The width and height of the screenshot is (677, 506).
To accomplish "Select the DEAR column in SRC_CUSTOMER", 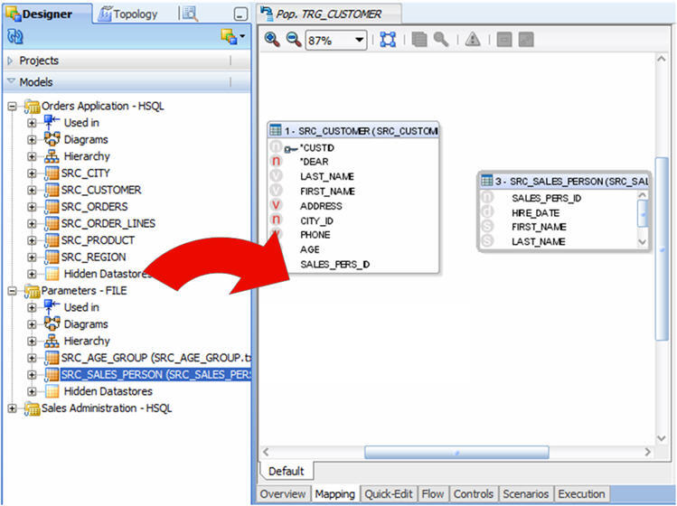I will (315, 162).
